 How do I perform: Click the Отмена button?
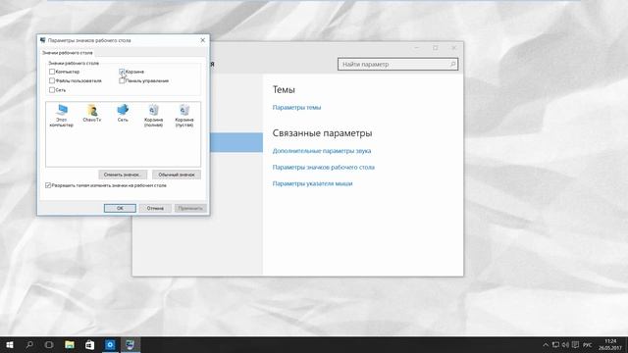(155, 208)
